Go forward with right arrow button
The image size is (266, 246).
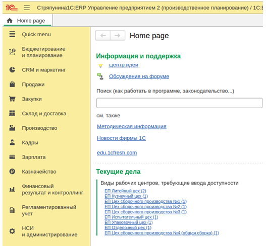point(118,36)
